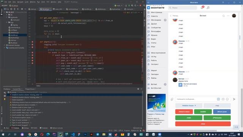Toggle breakpoint on the logging.info line
243x137 pixels.
(32, 45)
